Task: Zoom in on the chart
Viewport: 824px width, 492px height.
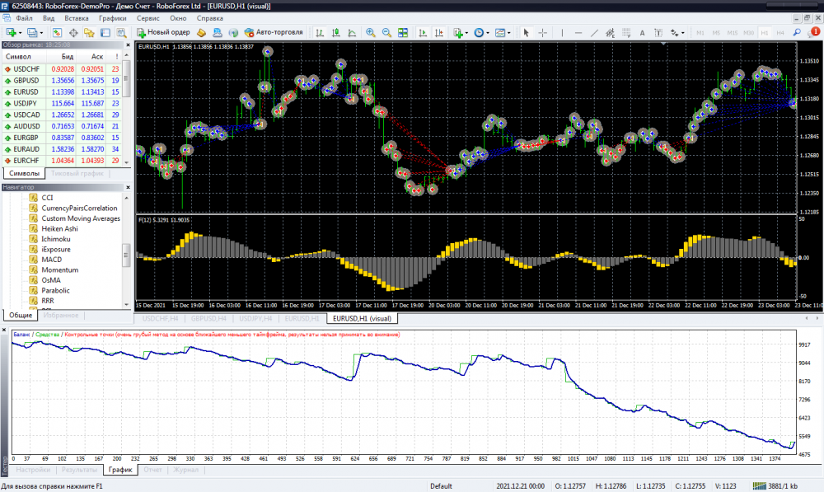Action: pos(371,33)
